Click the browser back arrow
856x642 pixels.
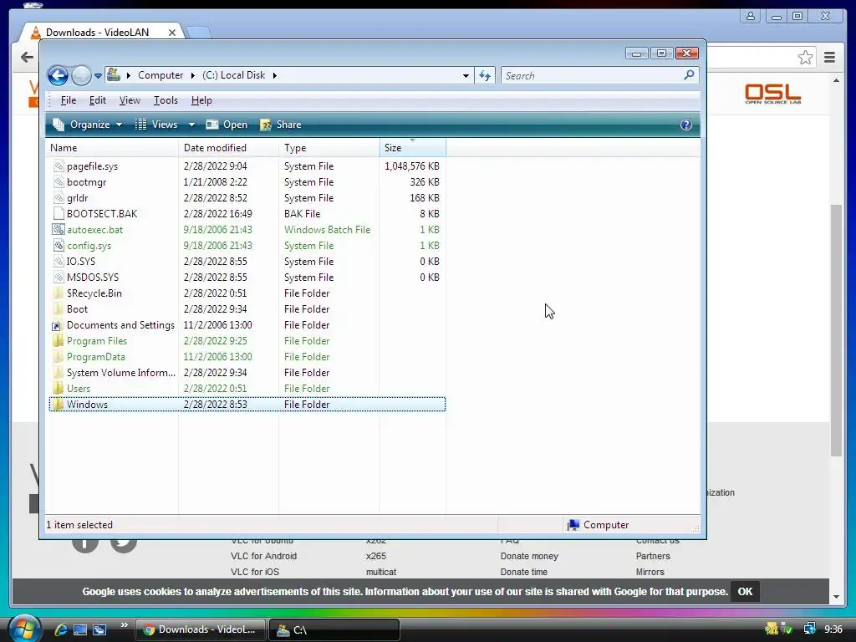coord(27,57)
